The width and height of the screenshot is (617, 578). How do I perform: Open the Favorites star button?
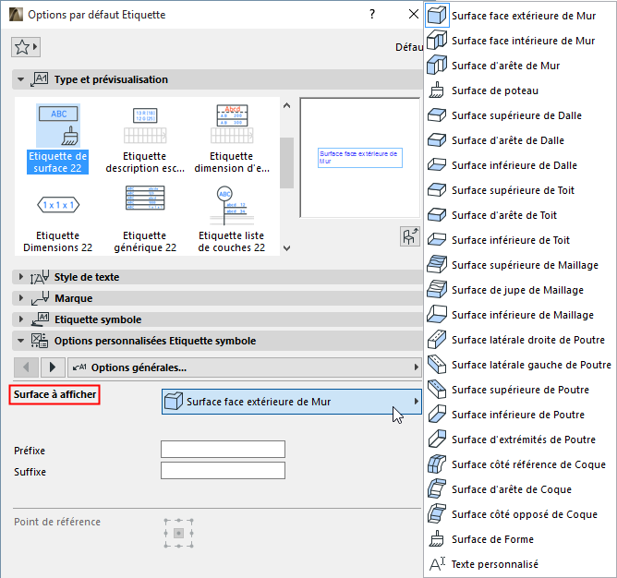click(x=26, y=47)
